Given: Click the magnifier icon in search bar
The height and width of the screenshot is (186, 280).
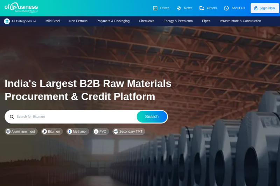Looking at the screenshot, I should pyautogui.click(x=12, y=117).
